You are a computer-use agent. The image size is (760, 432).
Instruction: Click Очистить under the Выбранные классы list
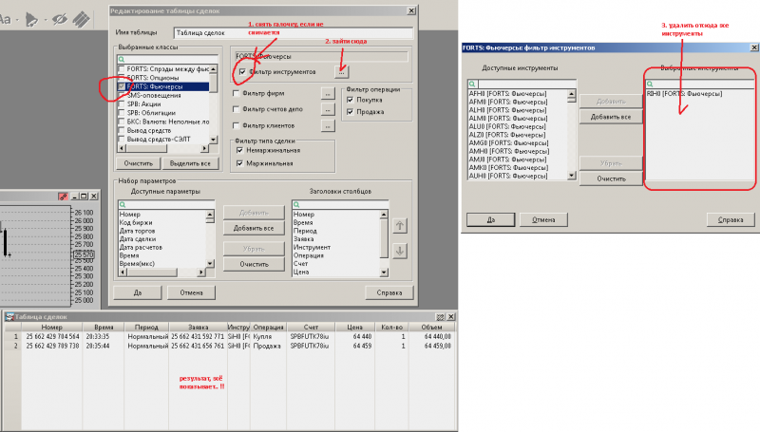point(138,163)
